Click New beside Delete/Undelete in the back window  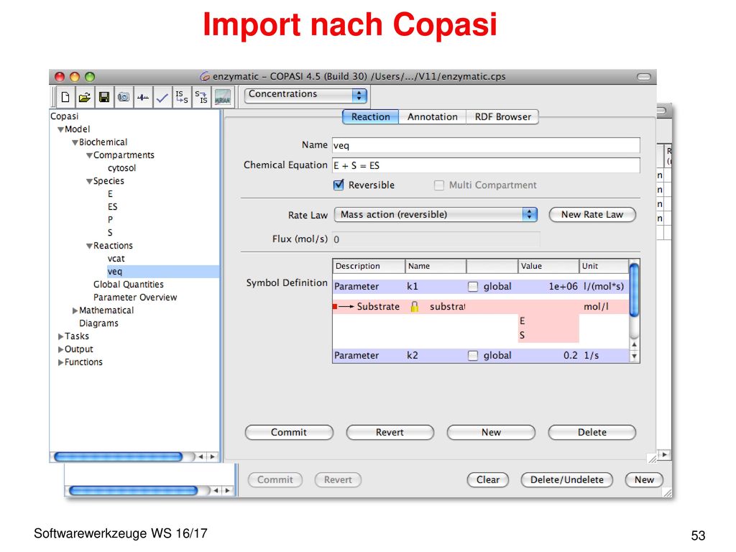click(644, 479)
